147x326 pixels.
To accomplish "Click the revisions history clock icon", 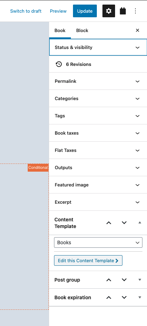I will (59, 64).
